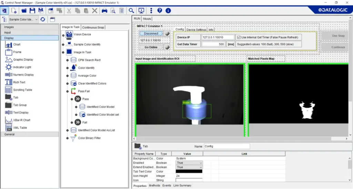Screen dimensions: 353x189
Task: Open the Device Settings tab
Action: [196, 30]
